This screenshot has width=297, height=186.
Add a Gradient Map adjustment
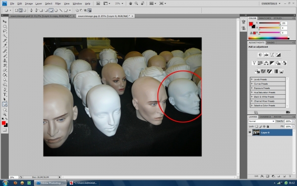pyautogui.click(x=275, y=71)
